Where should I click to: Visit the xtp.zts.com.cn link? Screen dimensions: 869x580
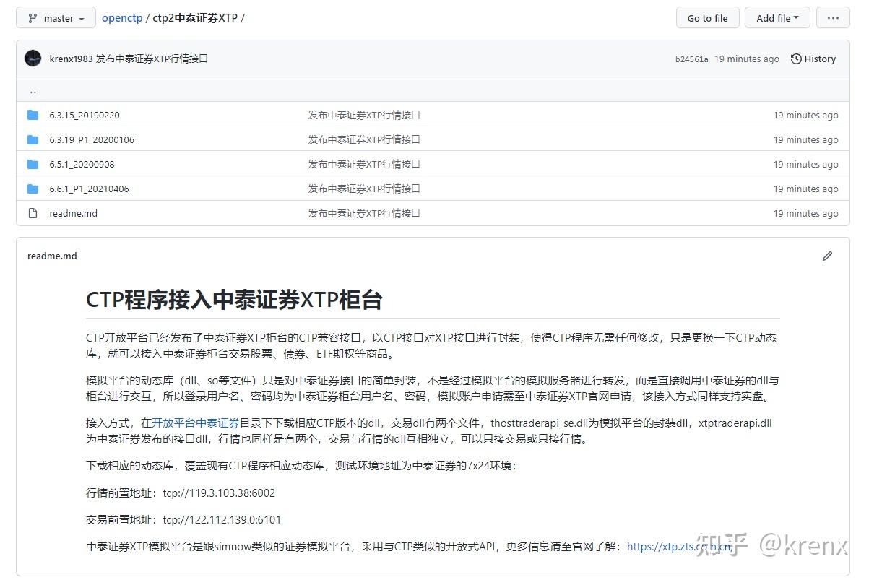tap(678, 547)
